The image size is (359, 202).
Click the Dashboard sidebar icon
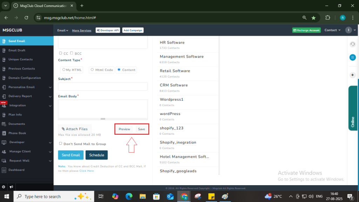(x=4, y=170)
